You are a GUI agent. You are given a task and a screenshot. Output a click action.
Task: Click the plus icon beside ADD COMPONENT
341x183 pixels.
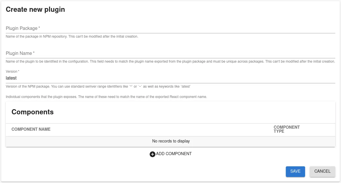[152, 154]
